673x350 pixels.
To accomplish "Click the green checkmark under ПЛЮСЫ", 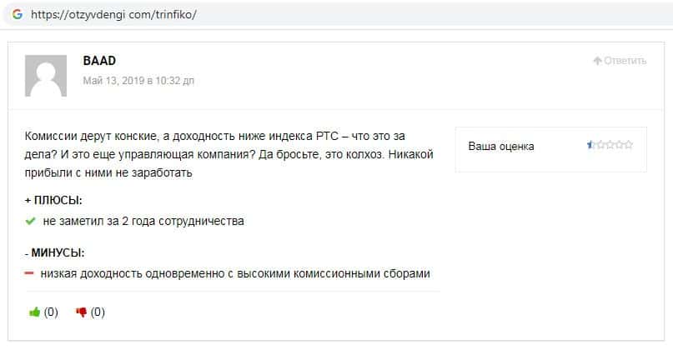I will point(31,221).
